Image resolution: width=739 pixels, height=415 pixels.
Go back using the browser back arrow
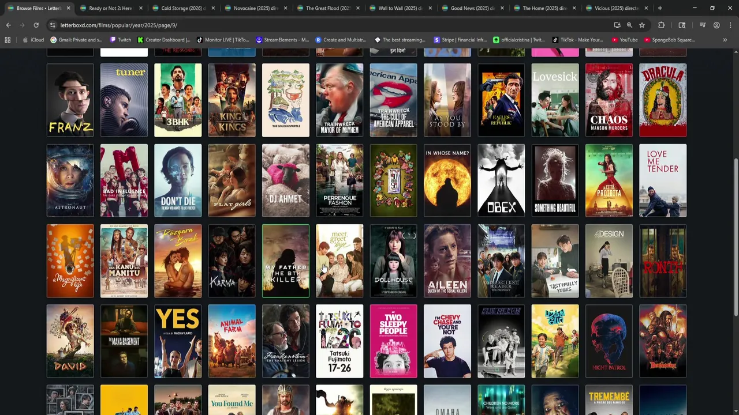[8, 25]
